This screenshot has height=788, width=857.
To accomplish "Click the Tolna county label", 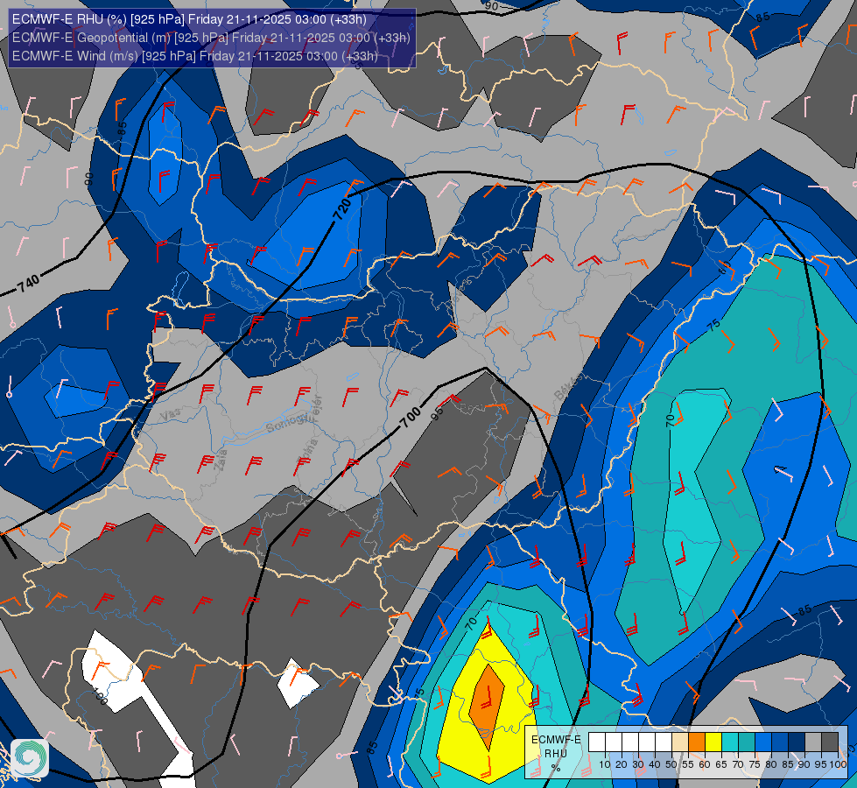I will [x=308, y=452].
